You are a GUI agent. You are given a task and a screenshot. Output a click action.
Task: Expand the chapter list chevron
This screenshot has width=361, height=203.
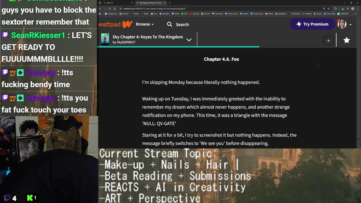click(x=189, y=40)
